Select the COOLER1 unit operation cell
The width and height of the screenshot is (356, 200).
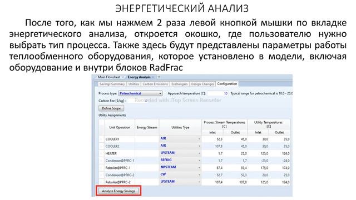[120, 139]
